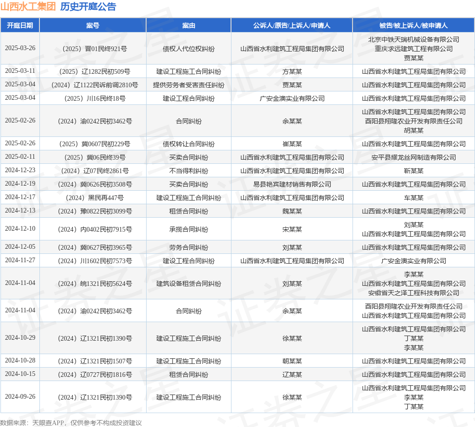Click date cell 2025-03-26

[20, 48]
